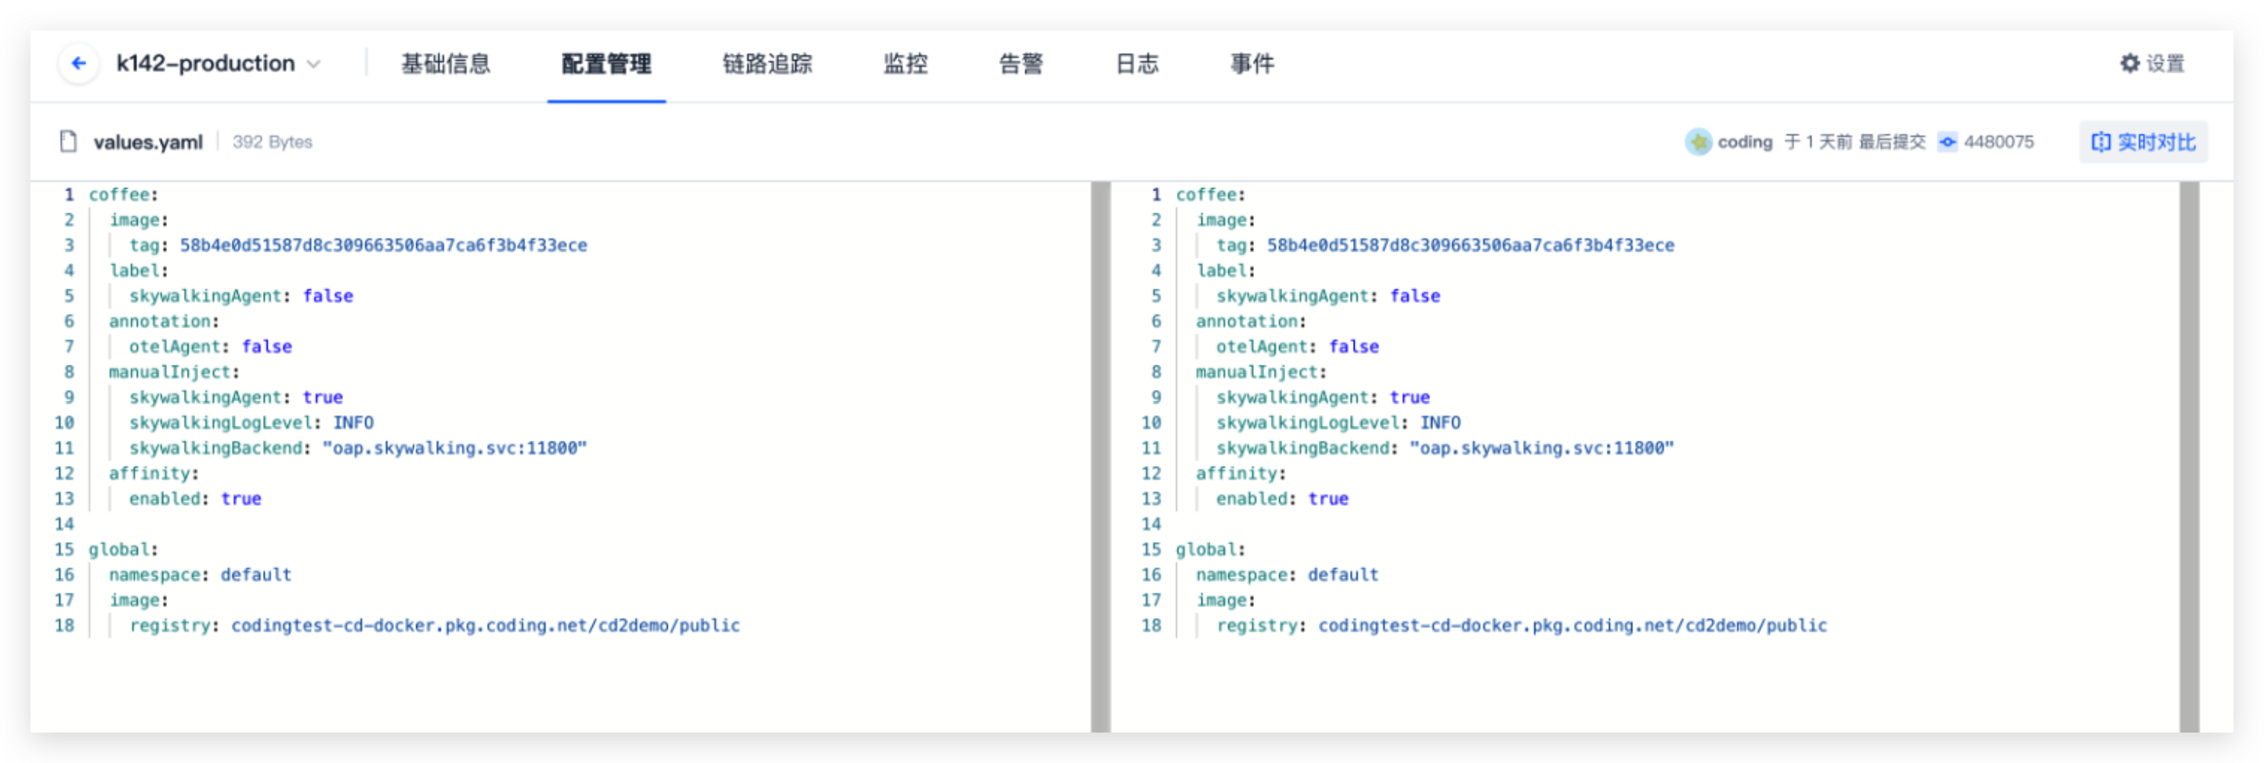Viewport: 2264px width, 763px height.
Task: Select left pane skywalkingAgent false value
Action: [x=328, y=296]
